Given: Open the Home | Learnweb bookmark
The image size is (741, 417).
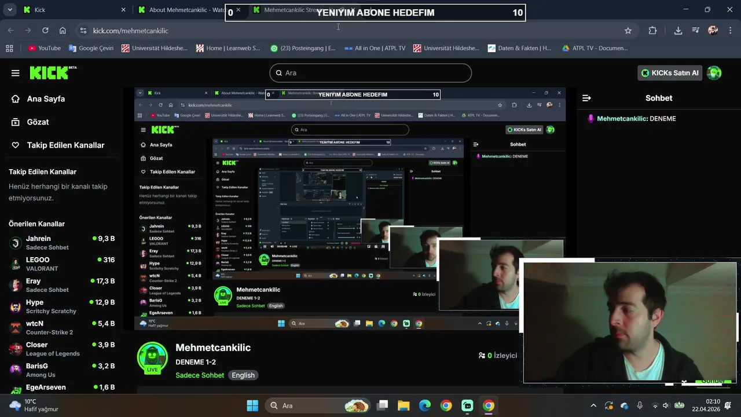Looking at the screenshot, I should 228,48.
